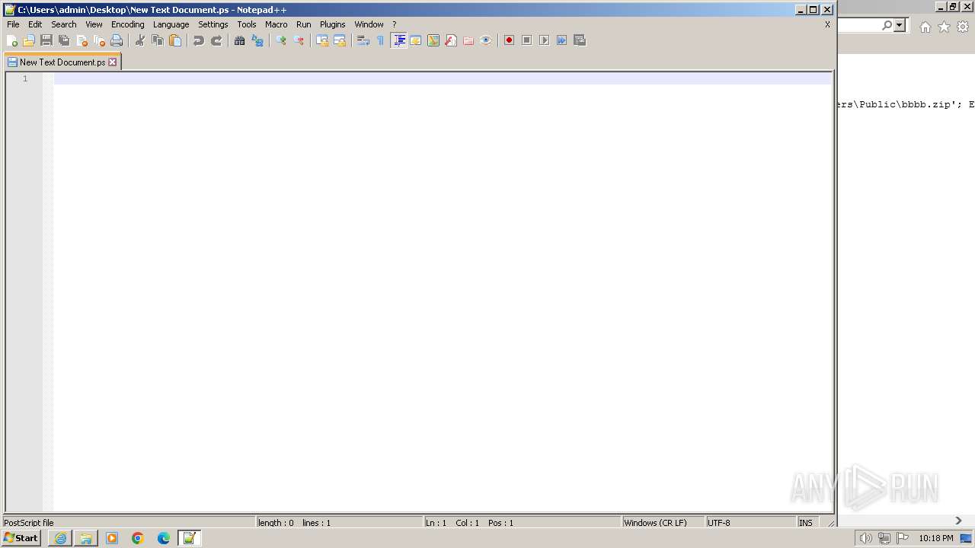Toggle synchronize horizontal scrolling
This screenshot has height=548, width=975.
(340, 40)
